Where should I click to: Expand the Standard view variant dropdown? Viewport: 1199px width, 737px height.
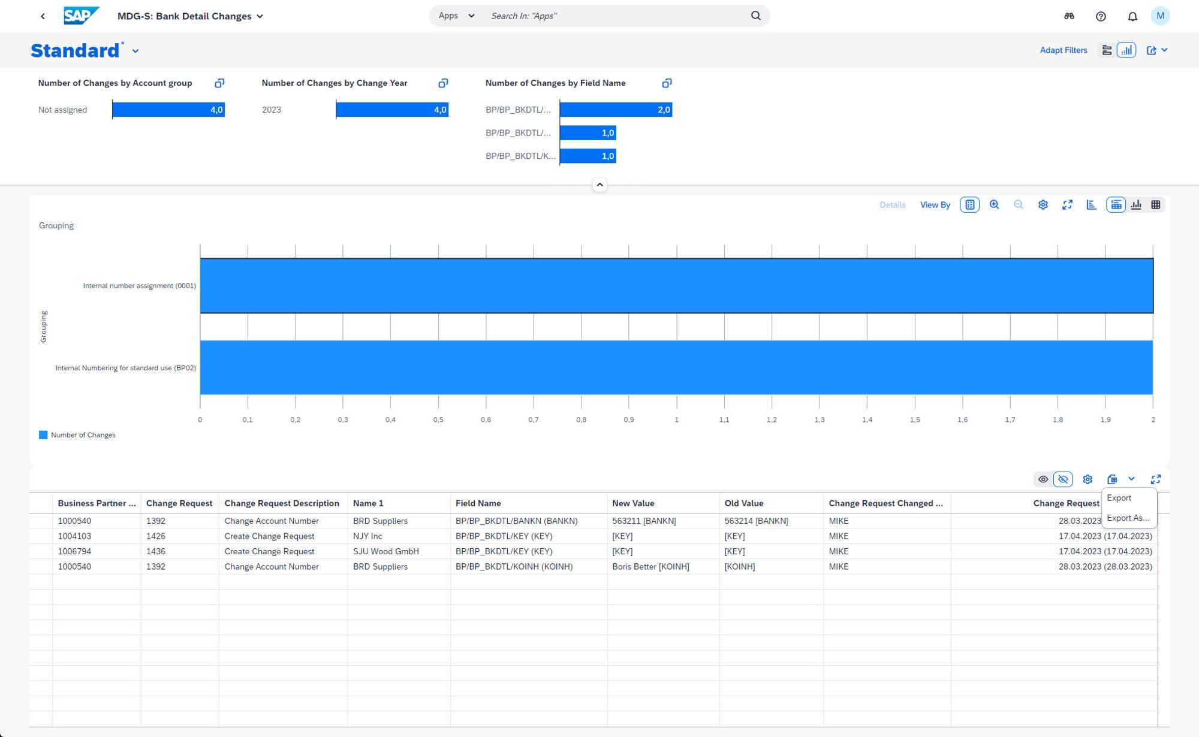135,52
